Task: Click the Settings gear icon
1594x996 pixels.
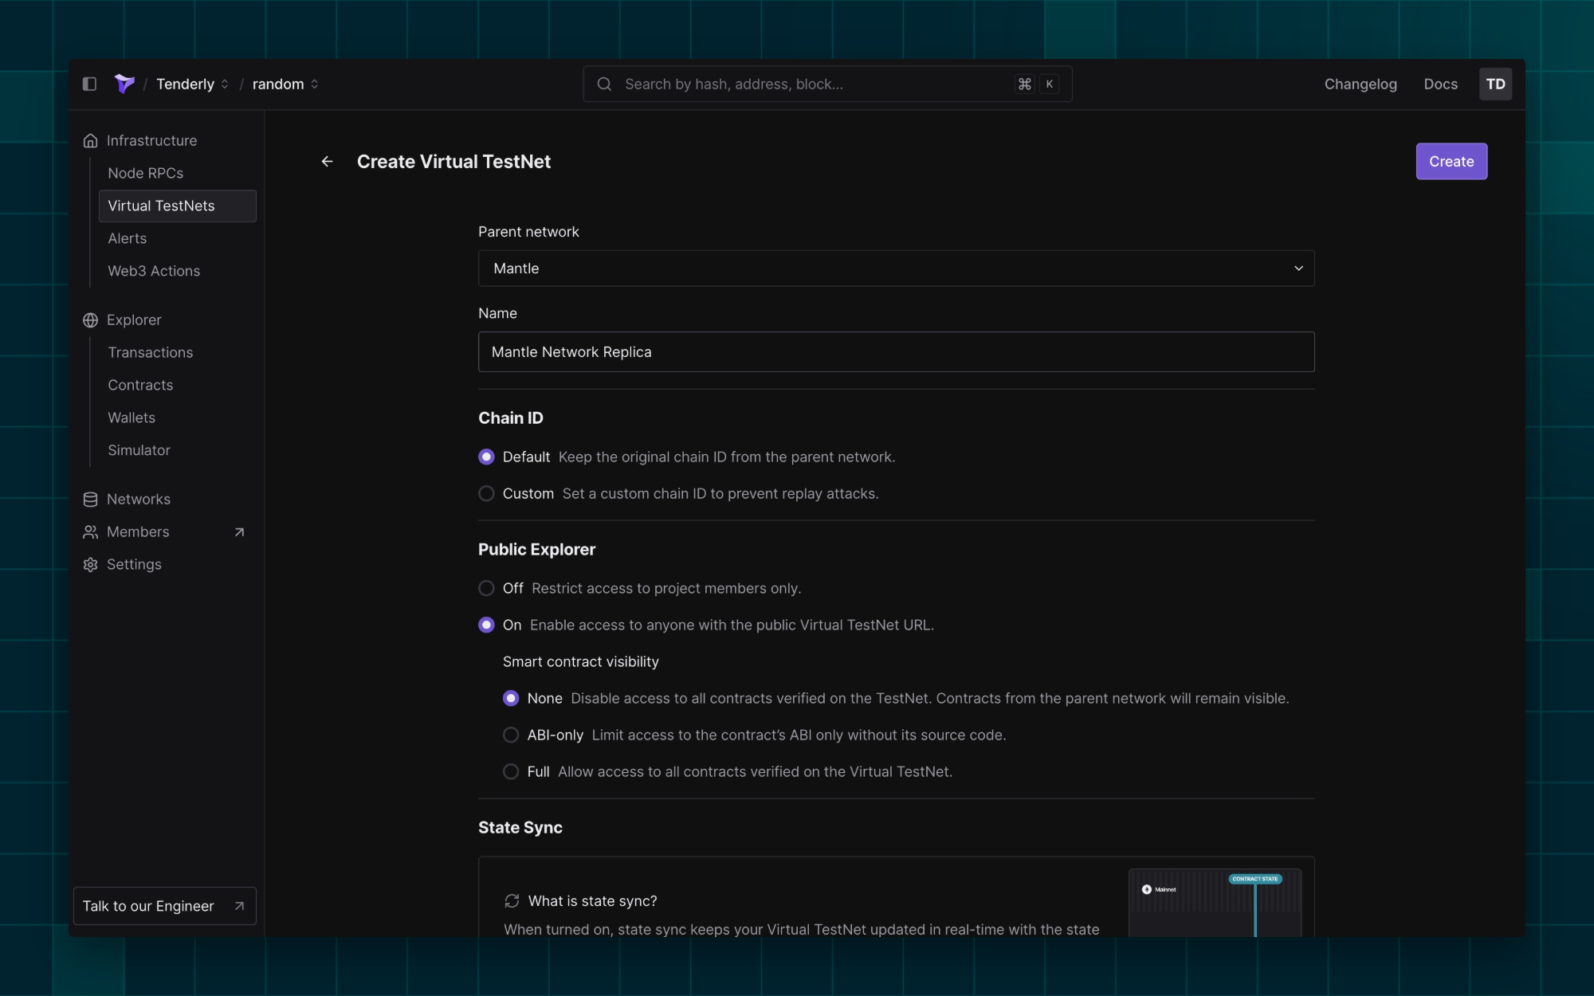Action: (91, 565)
